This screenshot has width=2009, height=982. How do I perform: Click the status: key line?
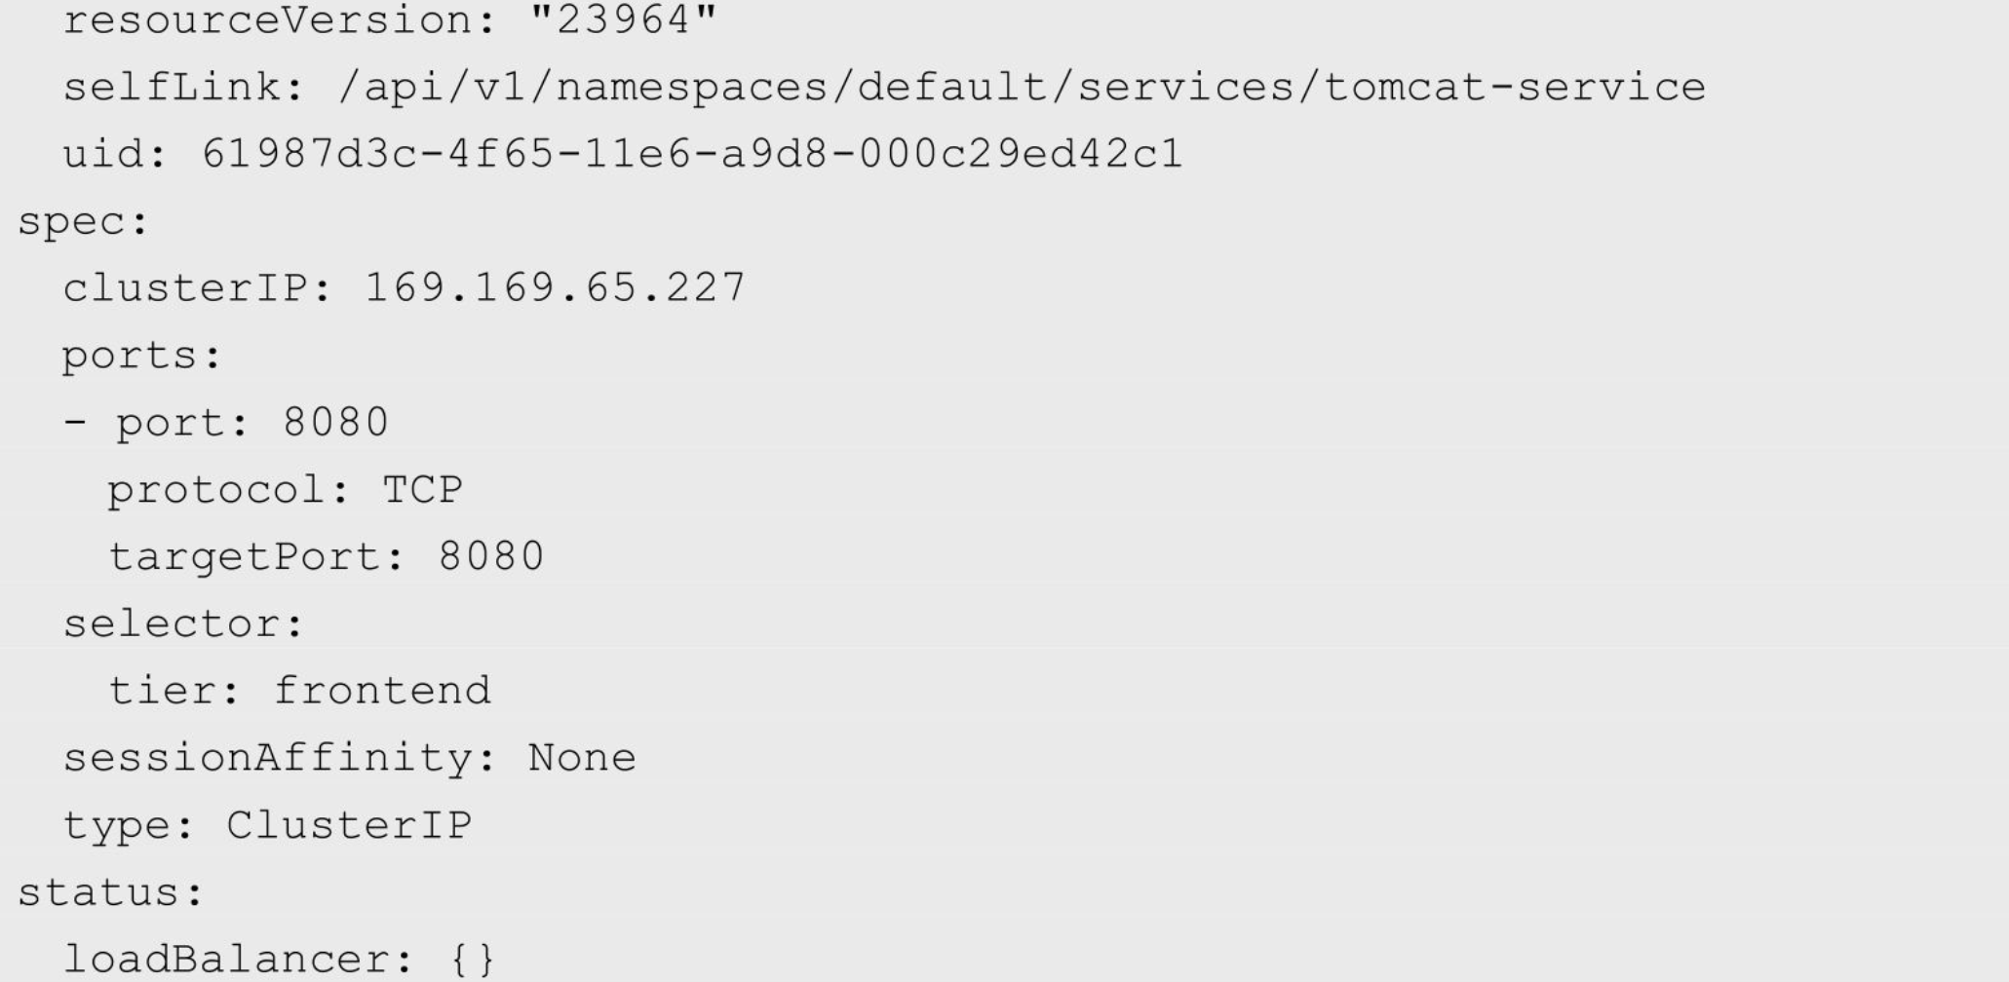pyautogui.click(x=110, y=892)
